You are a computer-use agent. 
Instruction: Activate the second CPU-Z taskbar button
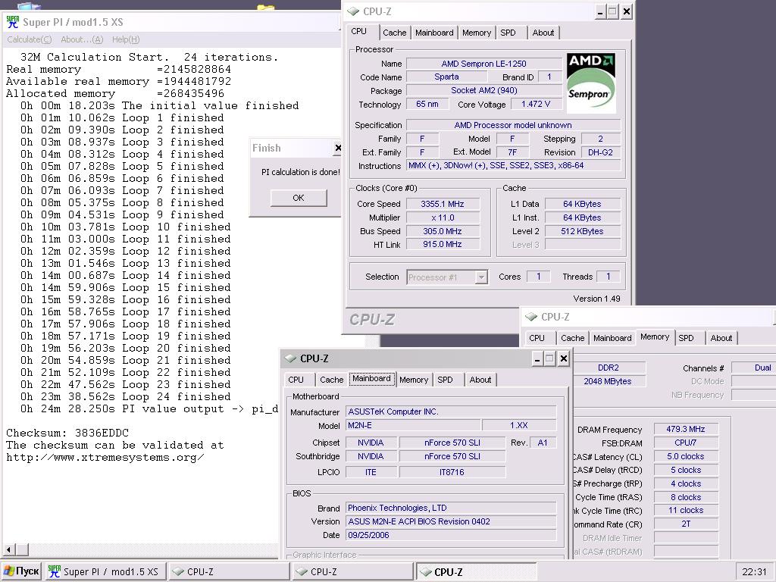pos(352,571)
